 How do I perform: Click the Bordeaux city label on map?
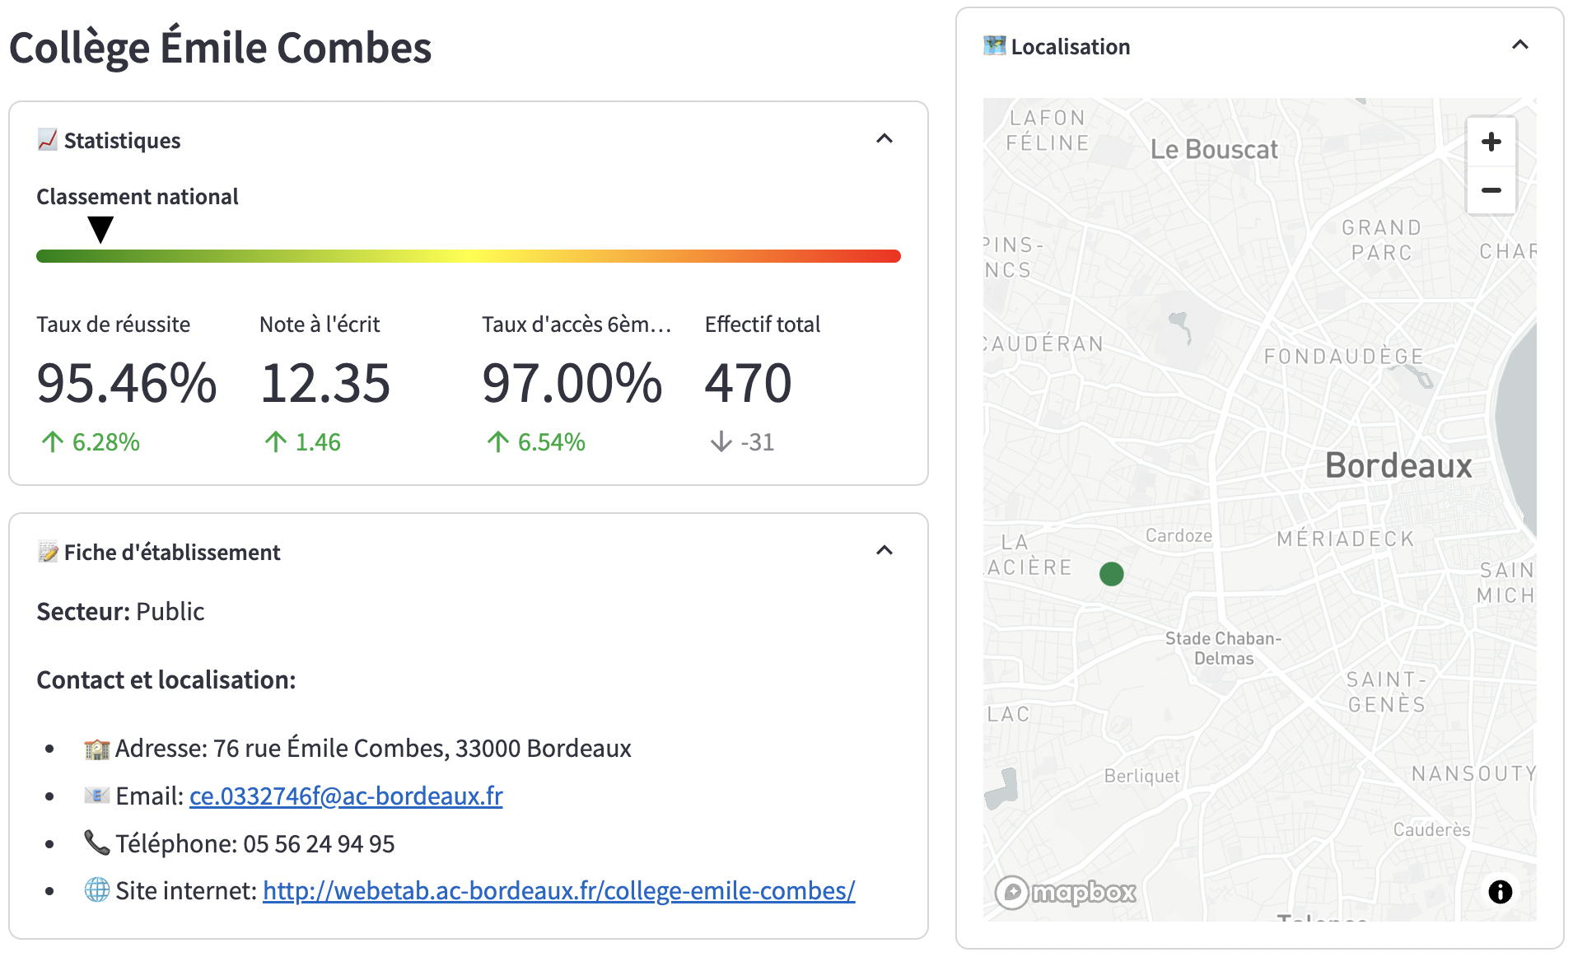tap(1398, 465)
